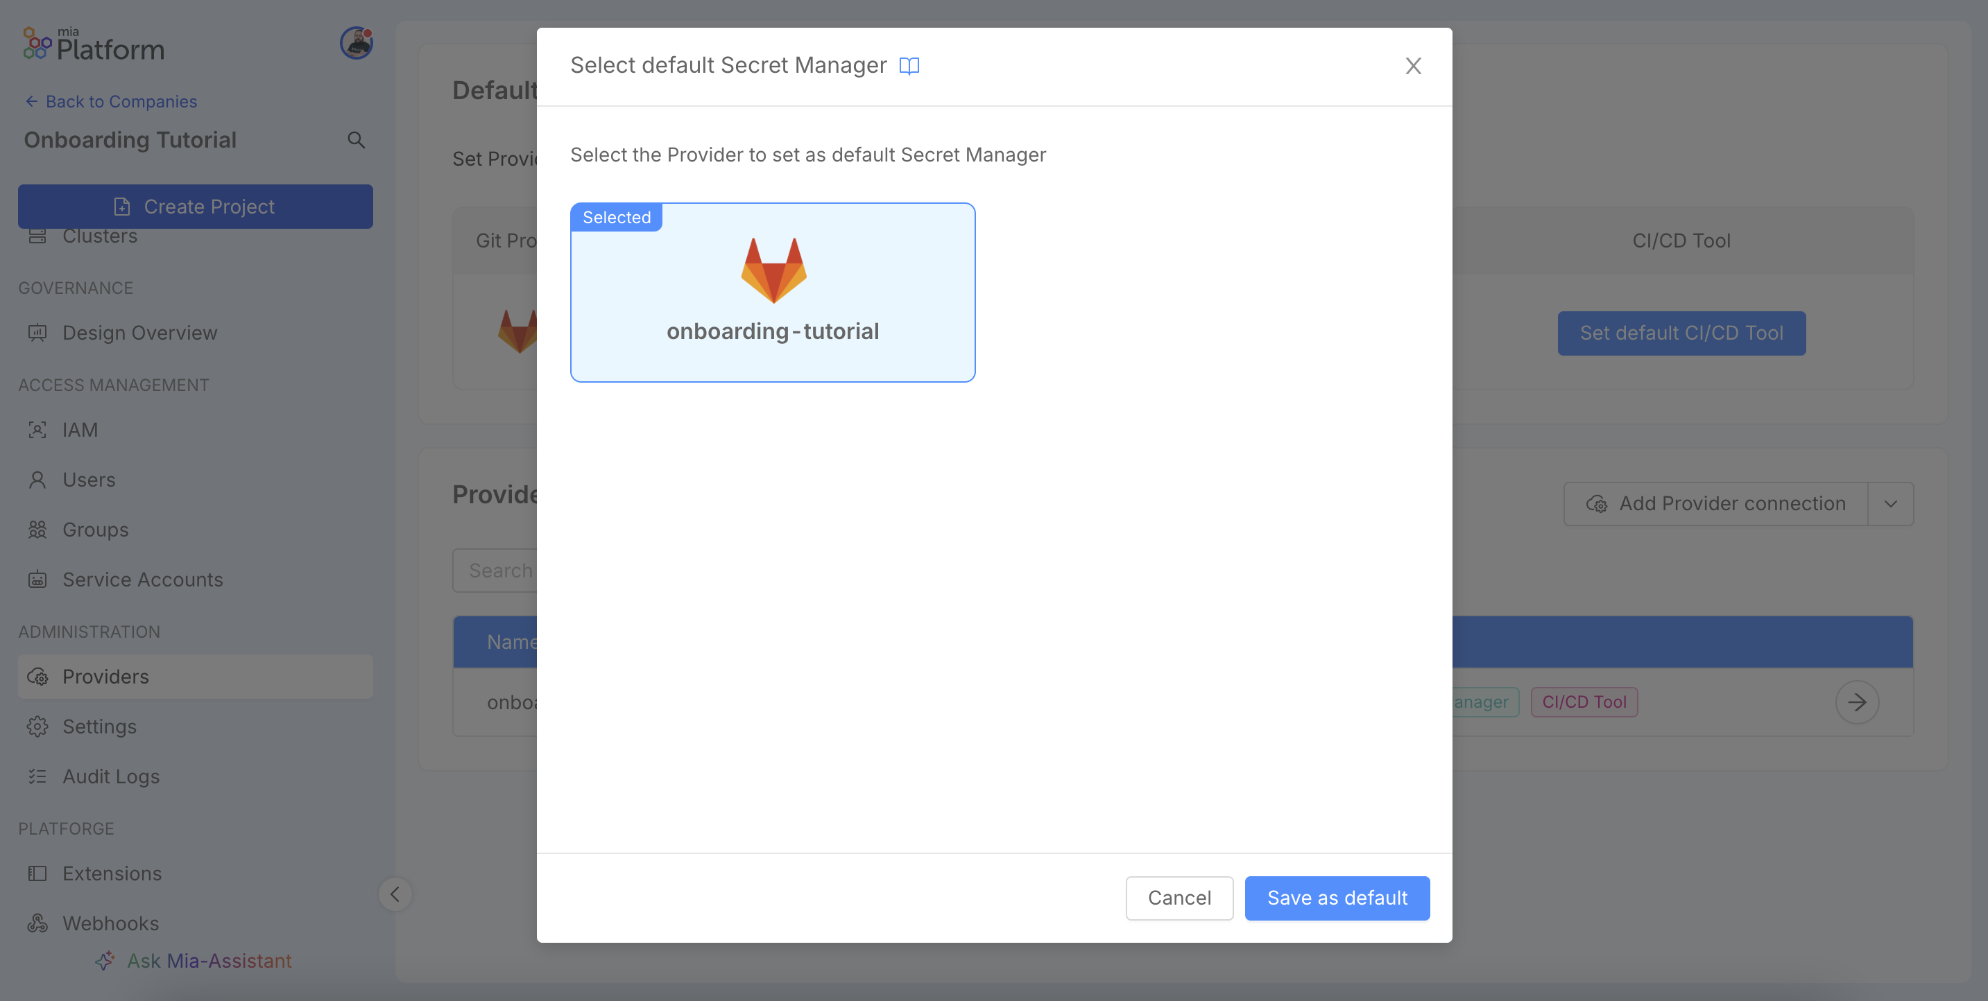Click the Add Provider connection cloud icon

pos(1597,503)
